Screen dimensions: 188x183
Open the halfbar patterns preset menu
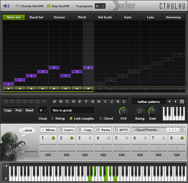149,102
